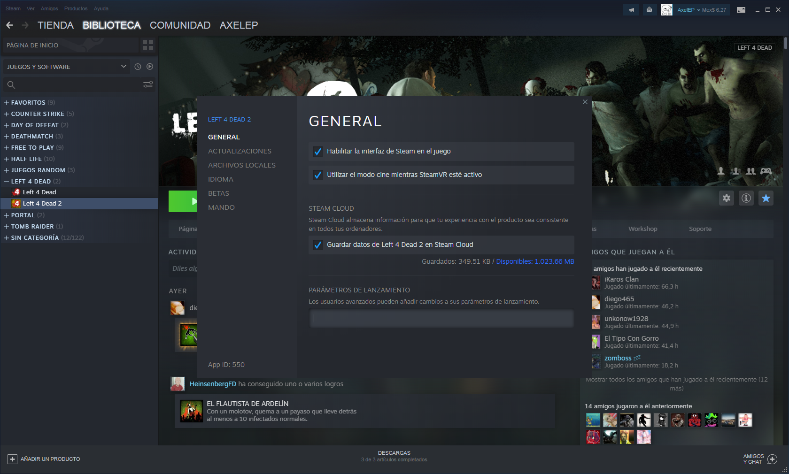789x474 pixels.
Task: Open the AxelEP account dropdown
Action: click(702, 10)
